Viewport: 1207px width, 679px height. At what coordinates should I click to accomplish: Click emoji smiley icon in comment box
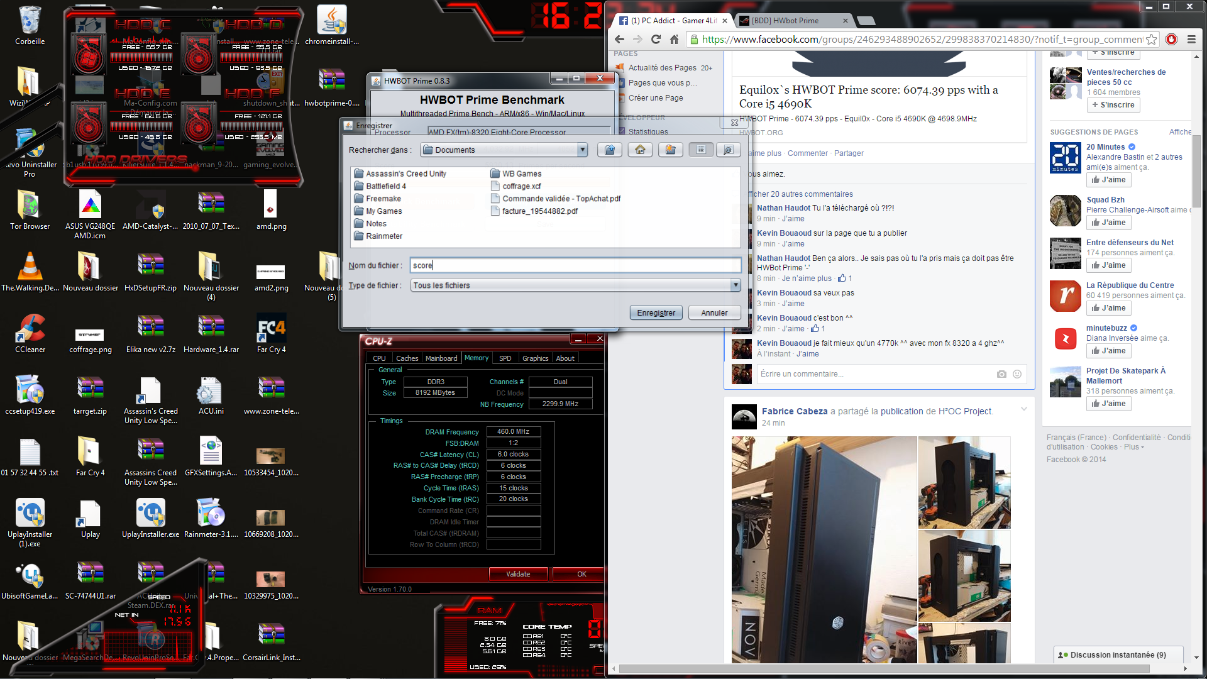1017,374
